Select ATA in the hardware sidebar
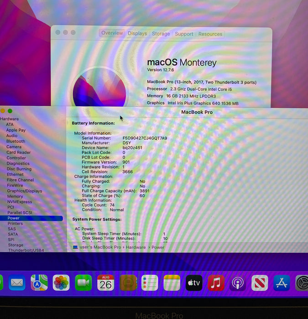This screenshot has width=308, height=319. point(10,124)
